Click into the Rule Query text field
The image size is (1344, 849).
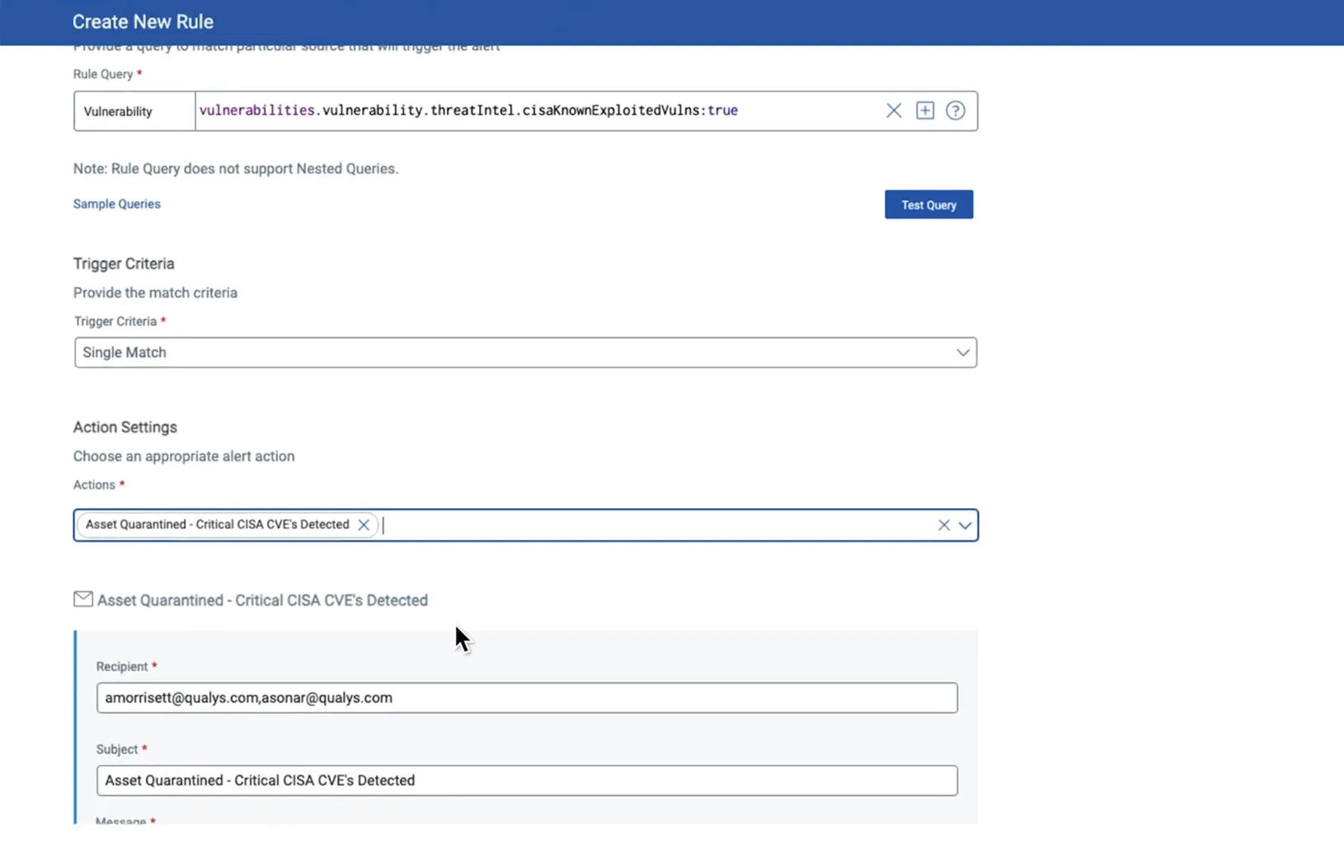536,110
